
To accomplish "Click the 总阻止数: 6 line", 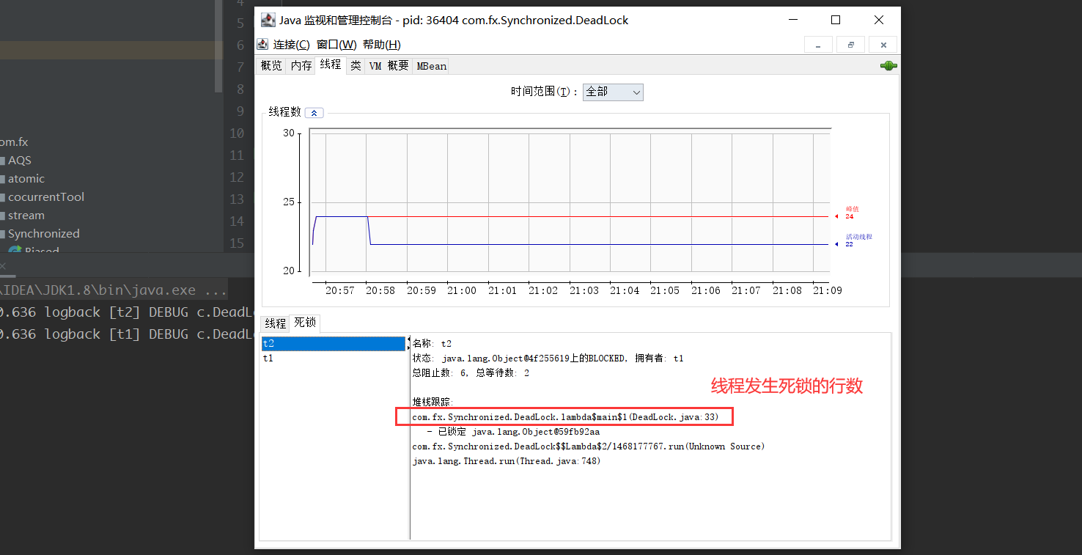I will coord(471,373).
